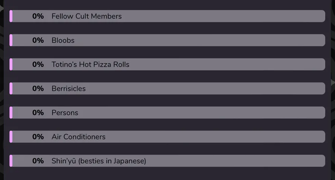Click the 0% figure next to Berrisicles
The width and height of the screenshot is (335, 180).
point(38,89)
